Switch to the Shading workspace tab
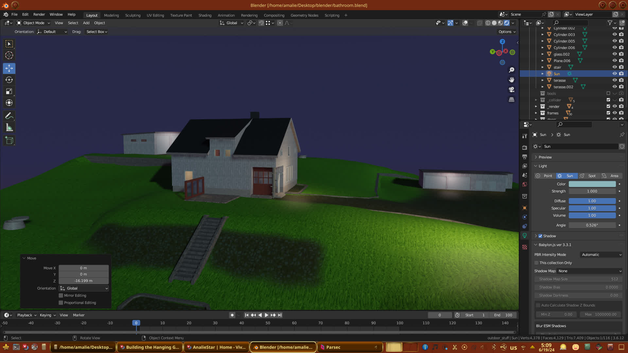The width and height of the screenshot is (628, 353). [x=205, y=15]
